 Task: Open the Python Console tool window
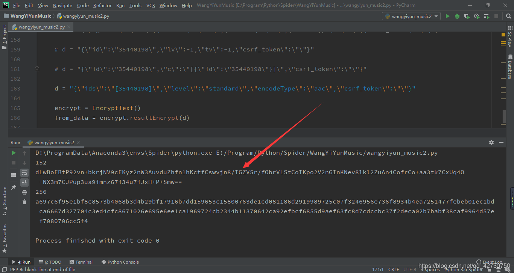pyautogui.click(x=120, y=262)
